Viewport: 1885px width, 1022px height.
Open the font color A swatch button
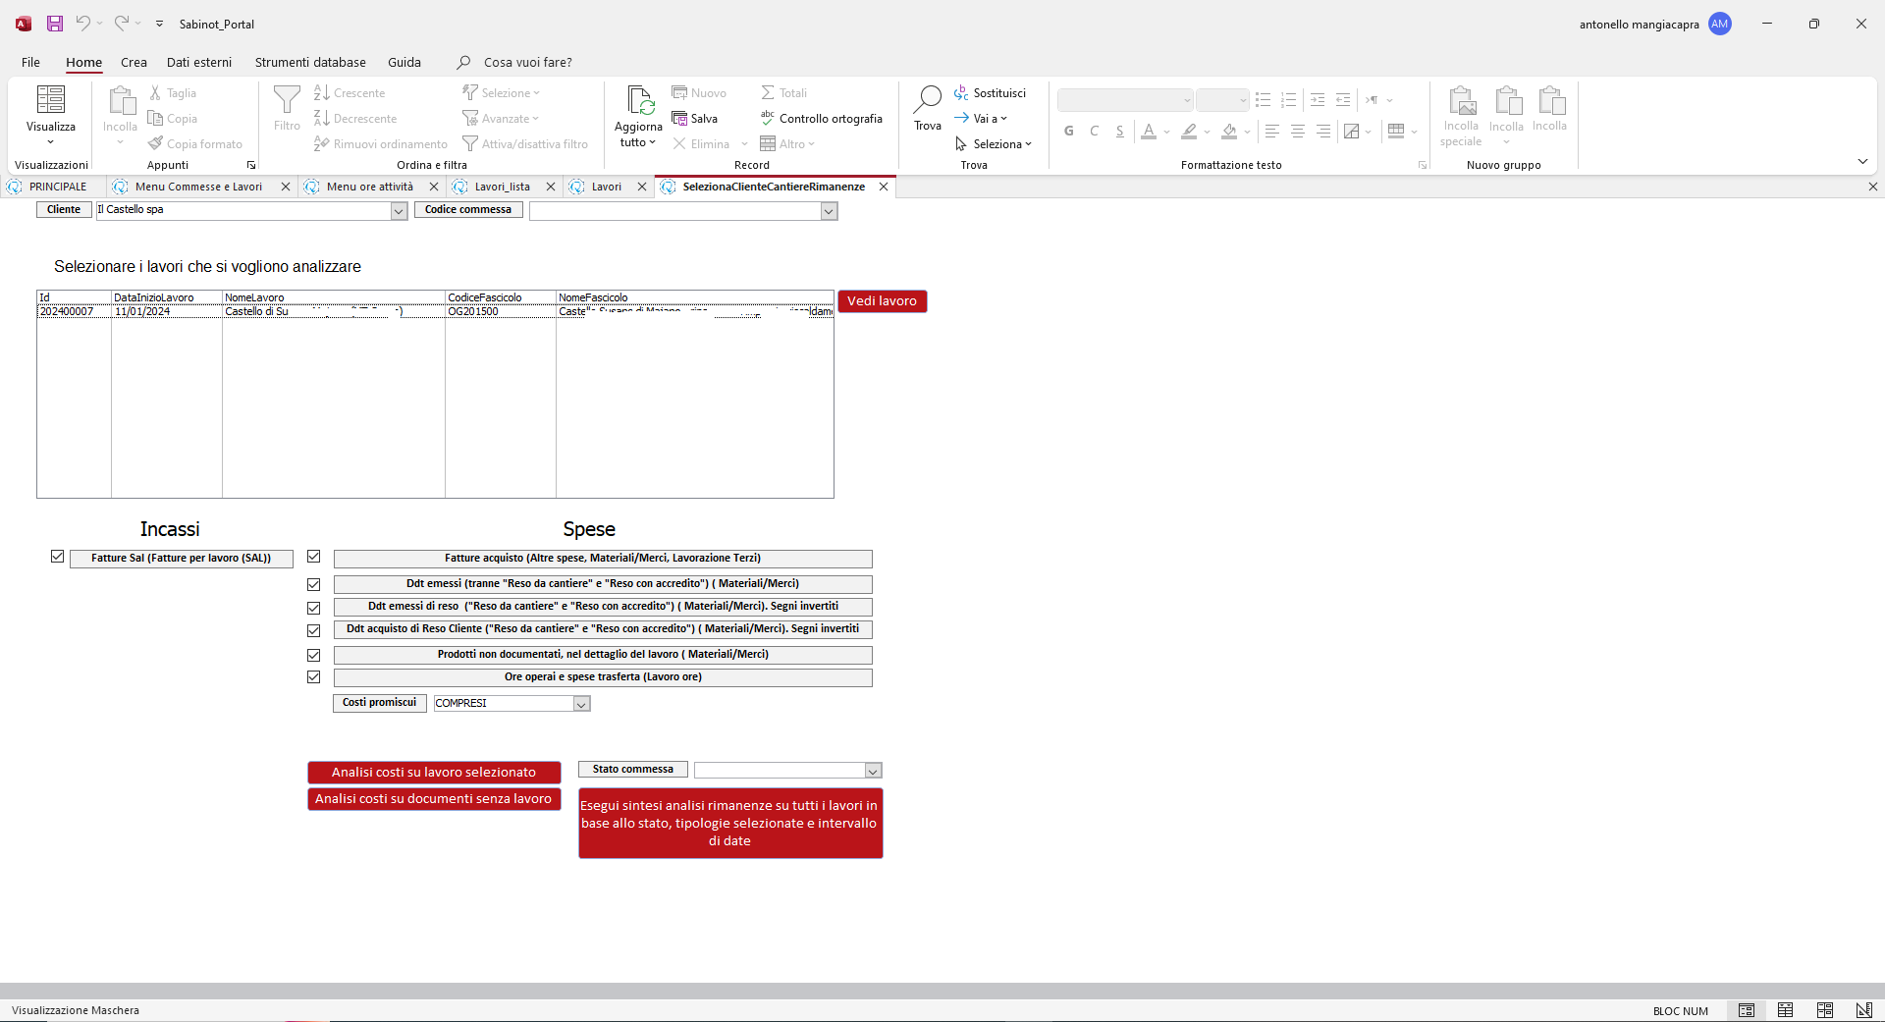[1149, 131]
